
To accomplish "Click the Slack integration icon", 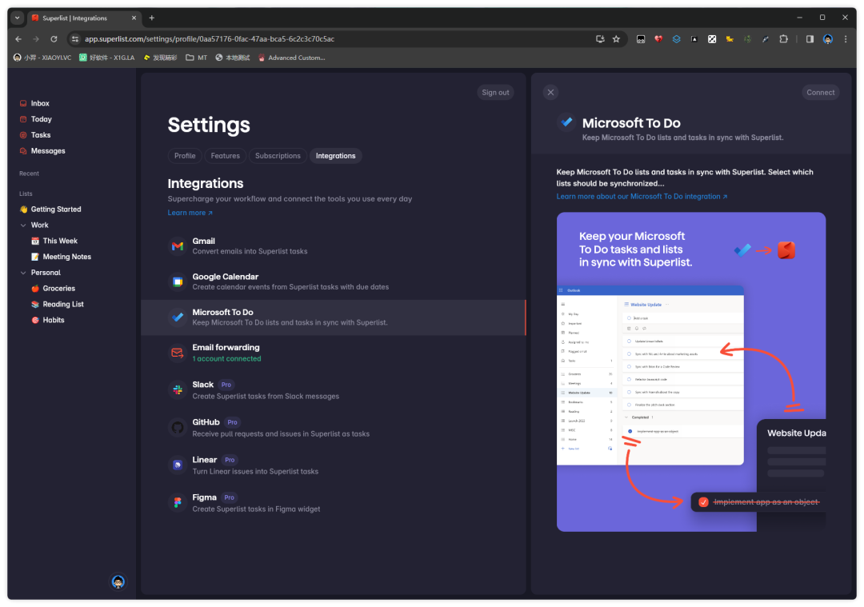I will [x=178, y=390].
